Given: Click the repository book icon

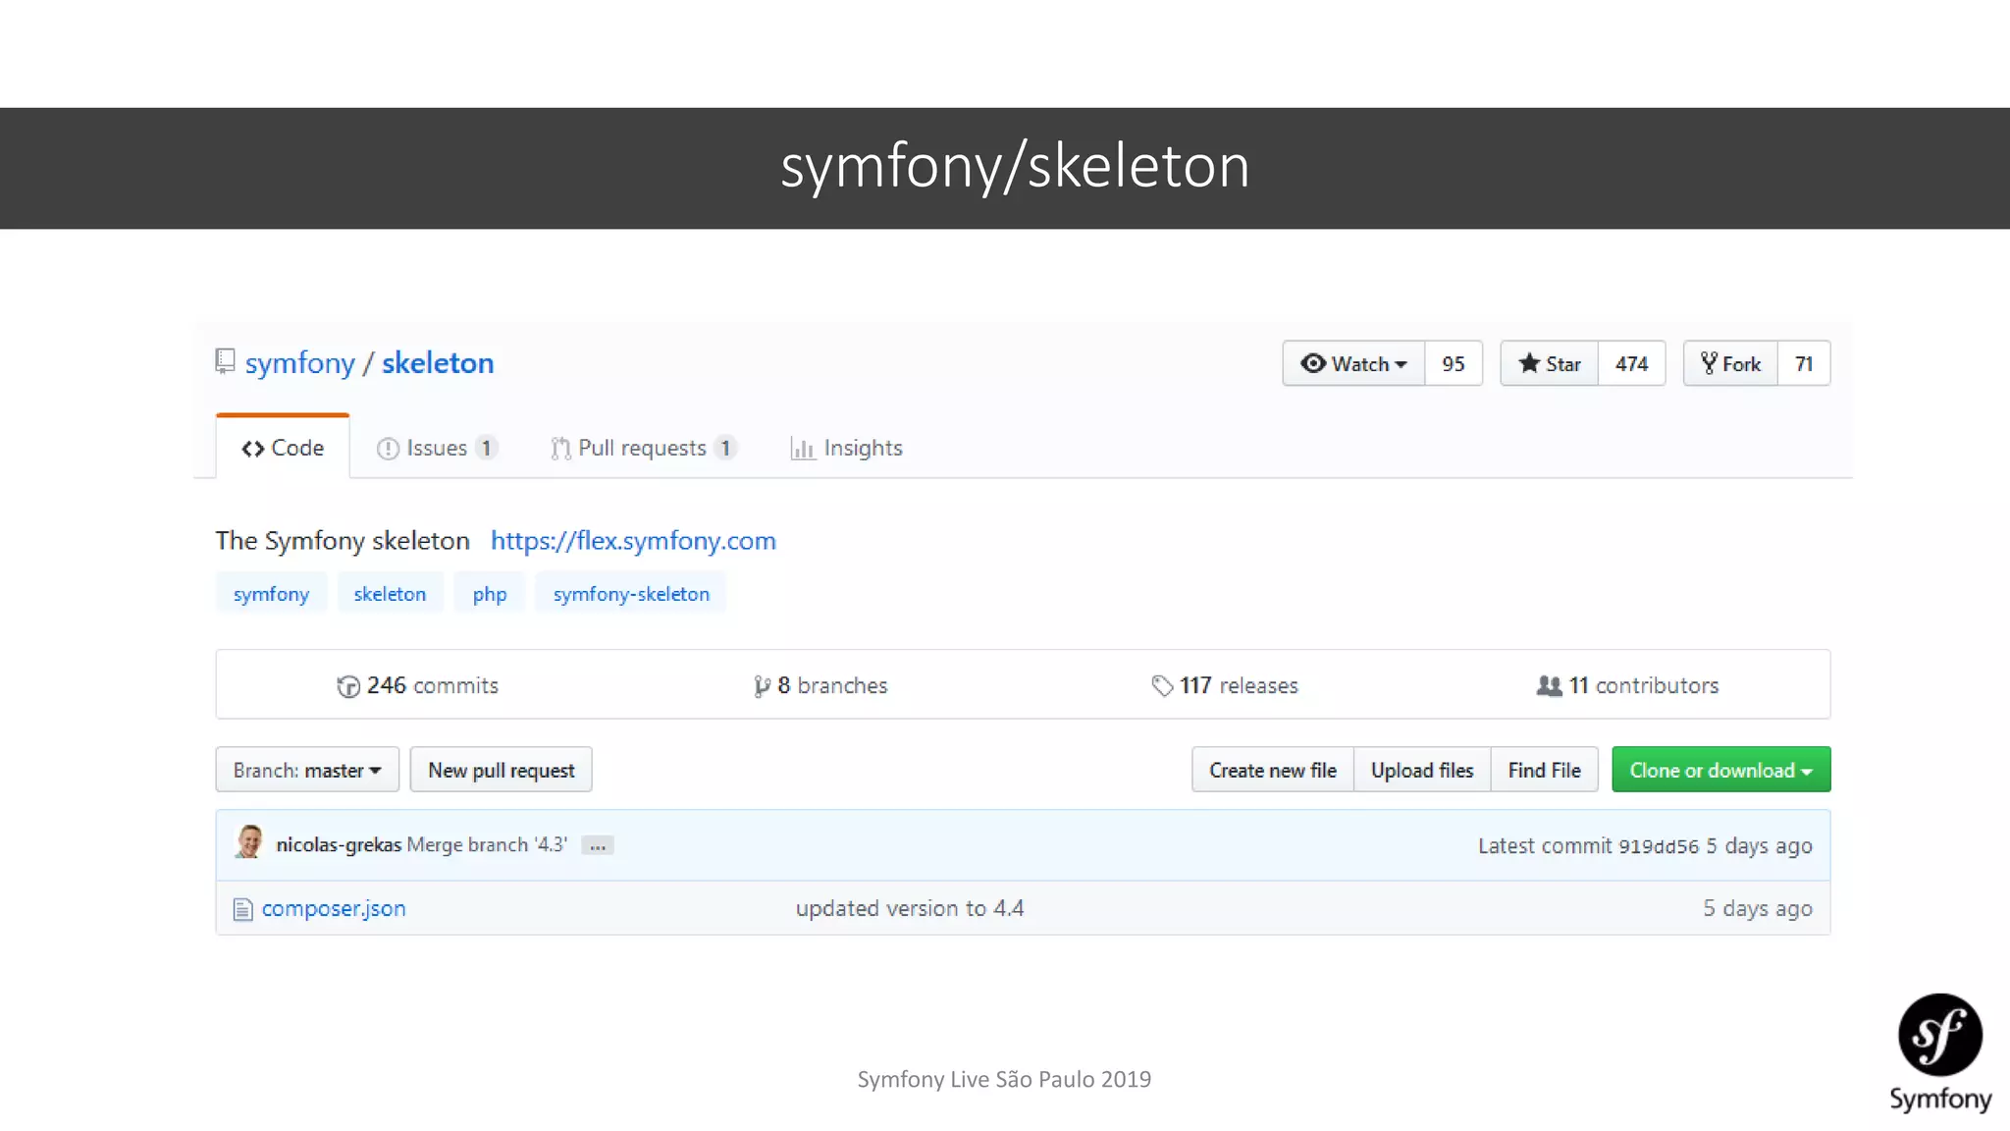Looking at the screenshot, I should (x=225, y=361).
